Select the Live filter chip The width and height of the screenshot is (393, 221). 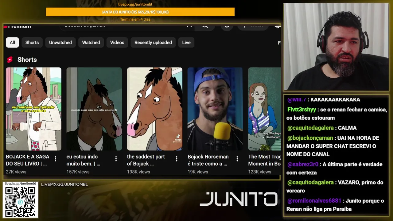tap(186, 42)
